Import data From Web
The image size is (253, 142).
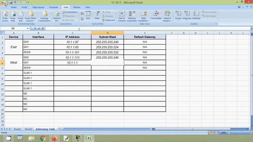(x=13, y=16)
